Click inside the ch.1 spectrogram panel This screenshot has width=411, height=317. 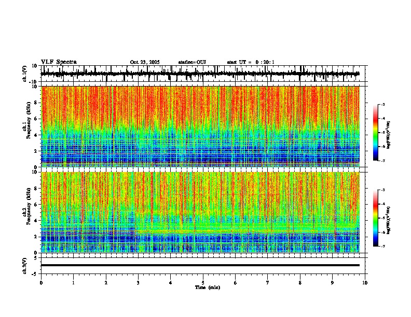point(200,126)
